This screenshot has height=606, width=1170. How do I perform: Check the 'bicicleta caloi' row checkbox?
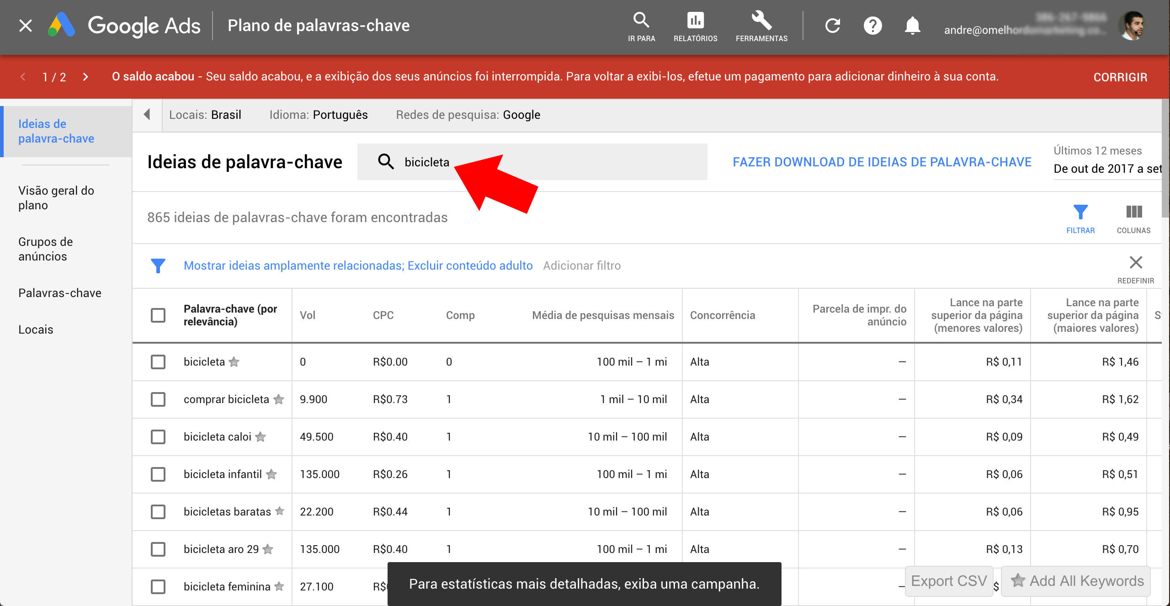coord(158,437)
